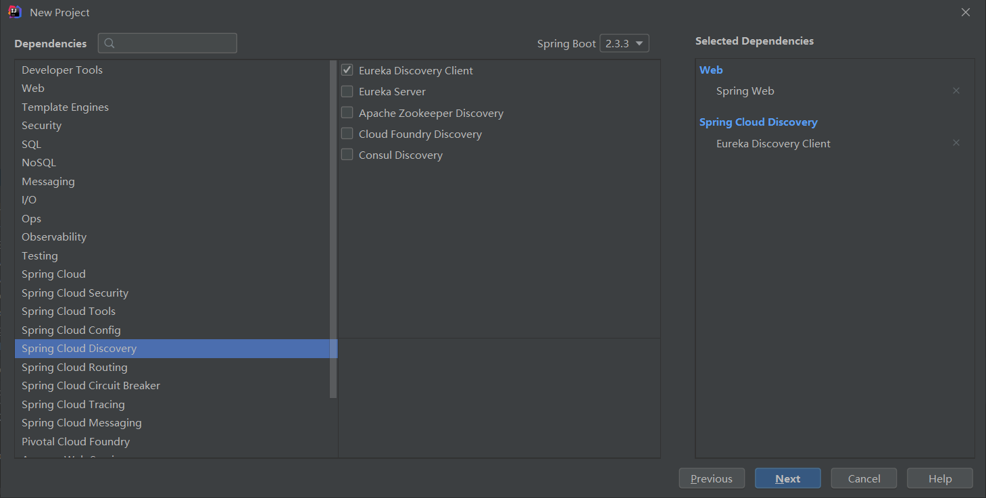Uncheck Eureka Discovery Client checkbox
This screenshot has height=498, width=986.
pyautogui.click(x=347, y=70)
